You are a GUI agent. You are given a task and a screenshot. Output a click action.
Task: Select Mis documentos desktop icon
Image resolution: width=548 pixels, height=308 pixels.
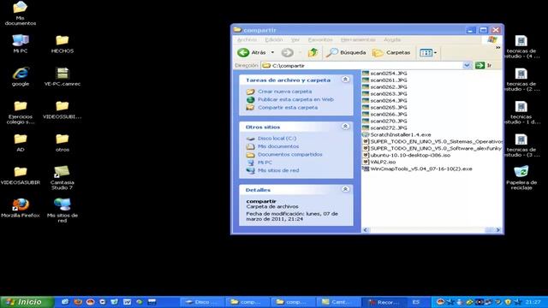tap(21, 14)
